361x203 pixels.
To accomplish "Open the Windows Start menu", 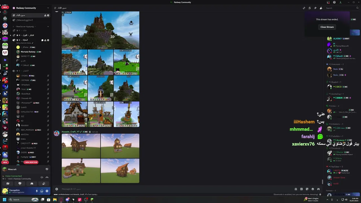I will point(4,200).
